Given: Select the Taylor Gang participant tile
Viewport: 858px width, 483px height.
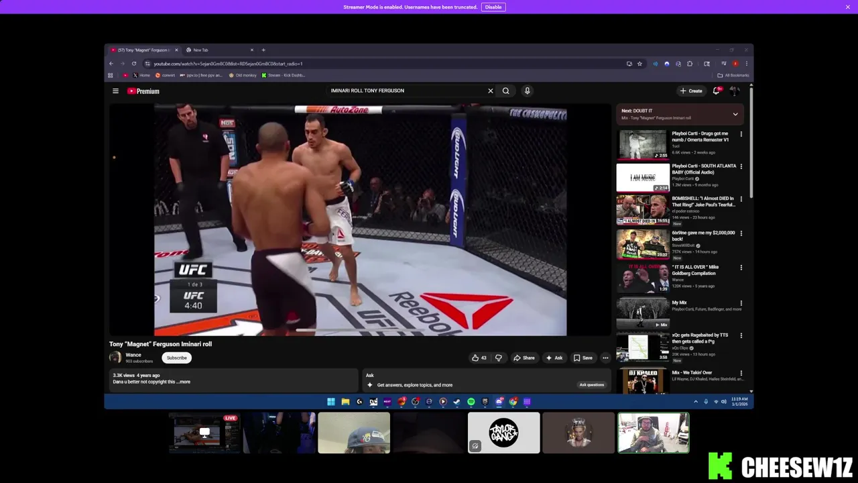Looking at the screenshot, I should pos(503,433).
